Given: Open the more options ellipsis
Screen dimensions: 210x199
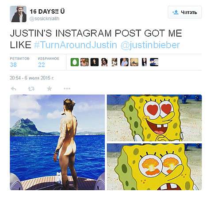Looking at the screenshot, I should pyautogui.click(x=67, y=89).
